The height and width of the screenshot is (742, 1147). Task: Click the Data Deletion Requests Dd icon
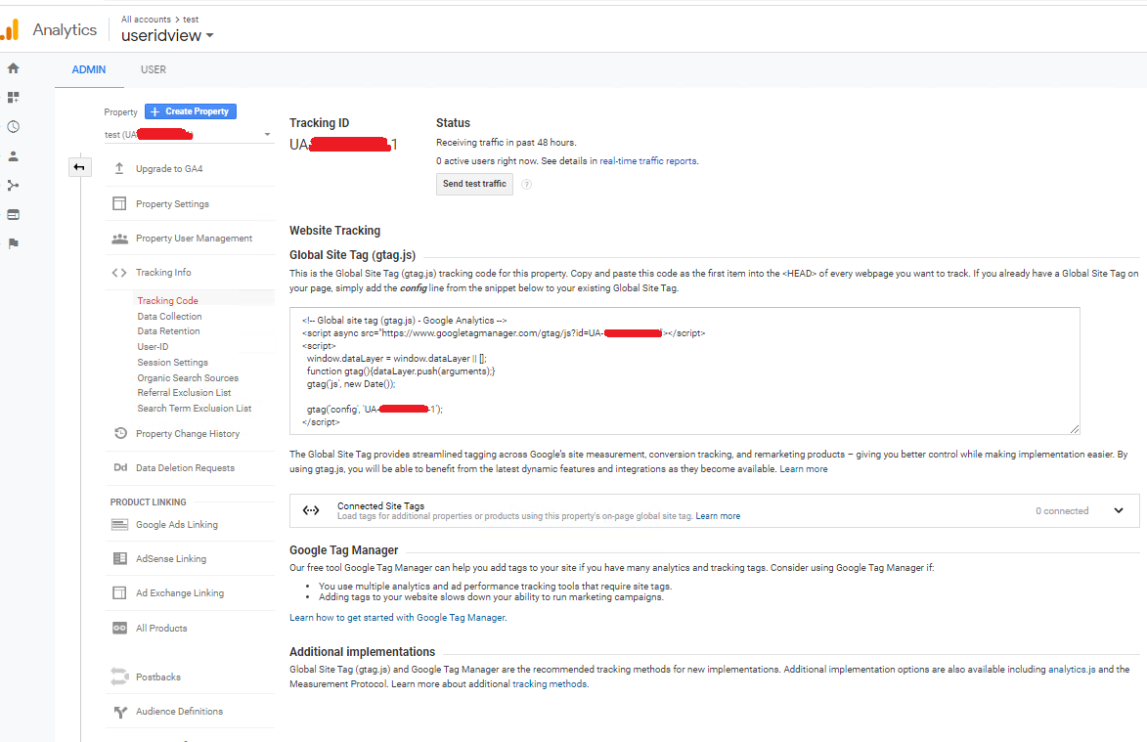tap(120, 468)
